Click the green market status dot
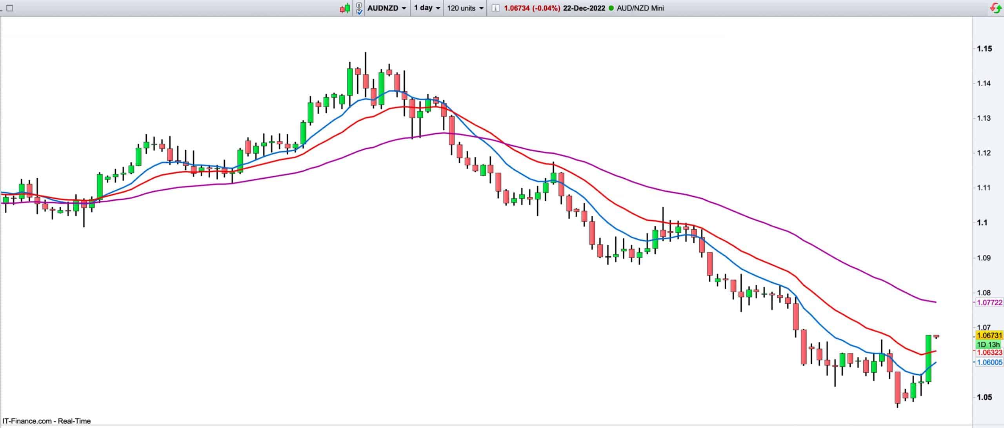 click(x=611, y=8)
